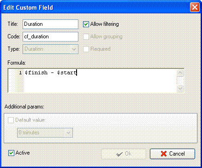Click line number 1 in Formula gutter

[x=20, y=73]
